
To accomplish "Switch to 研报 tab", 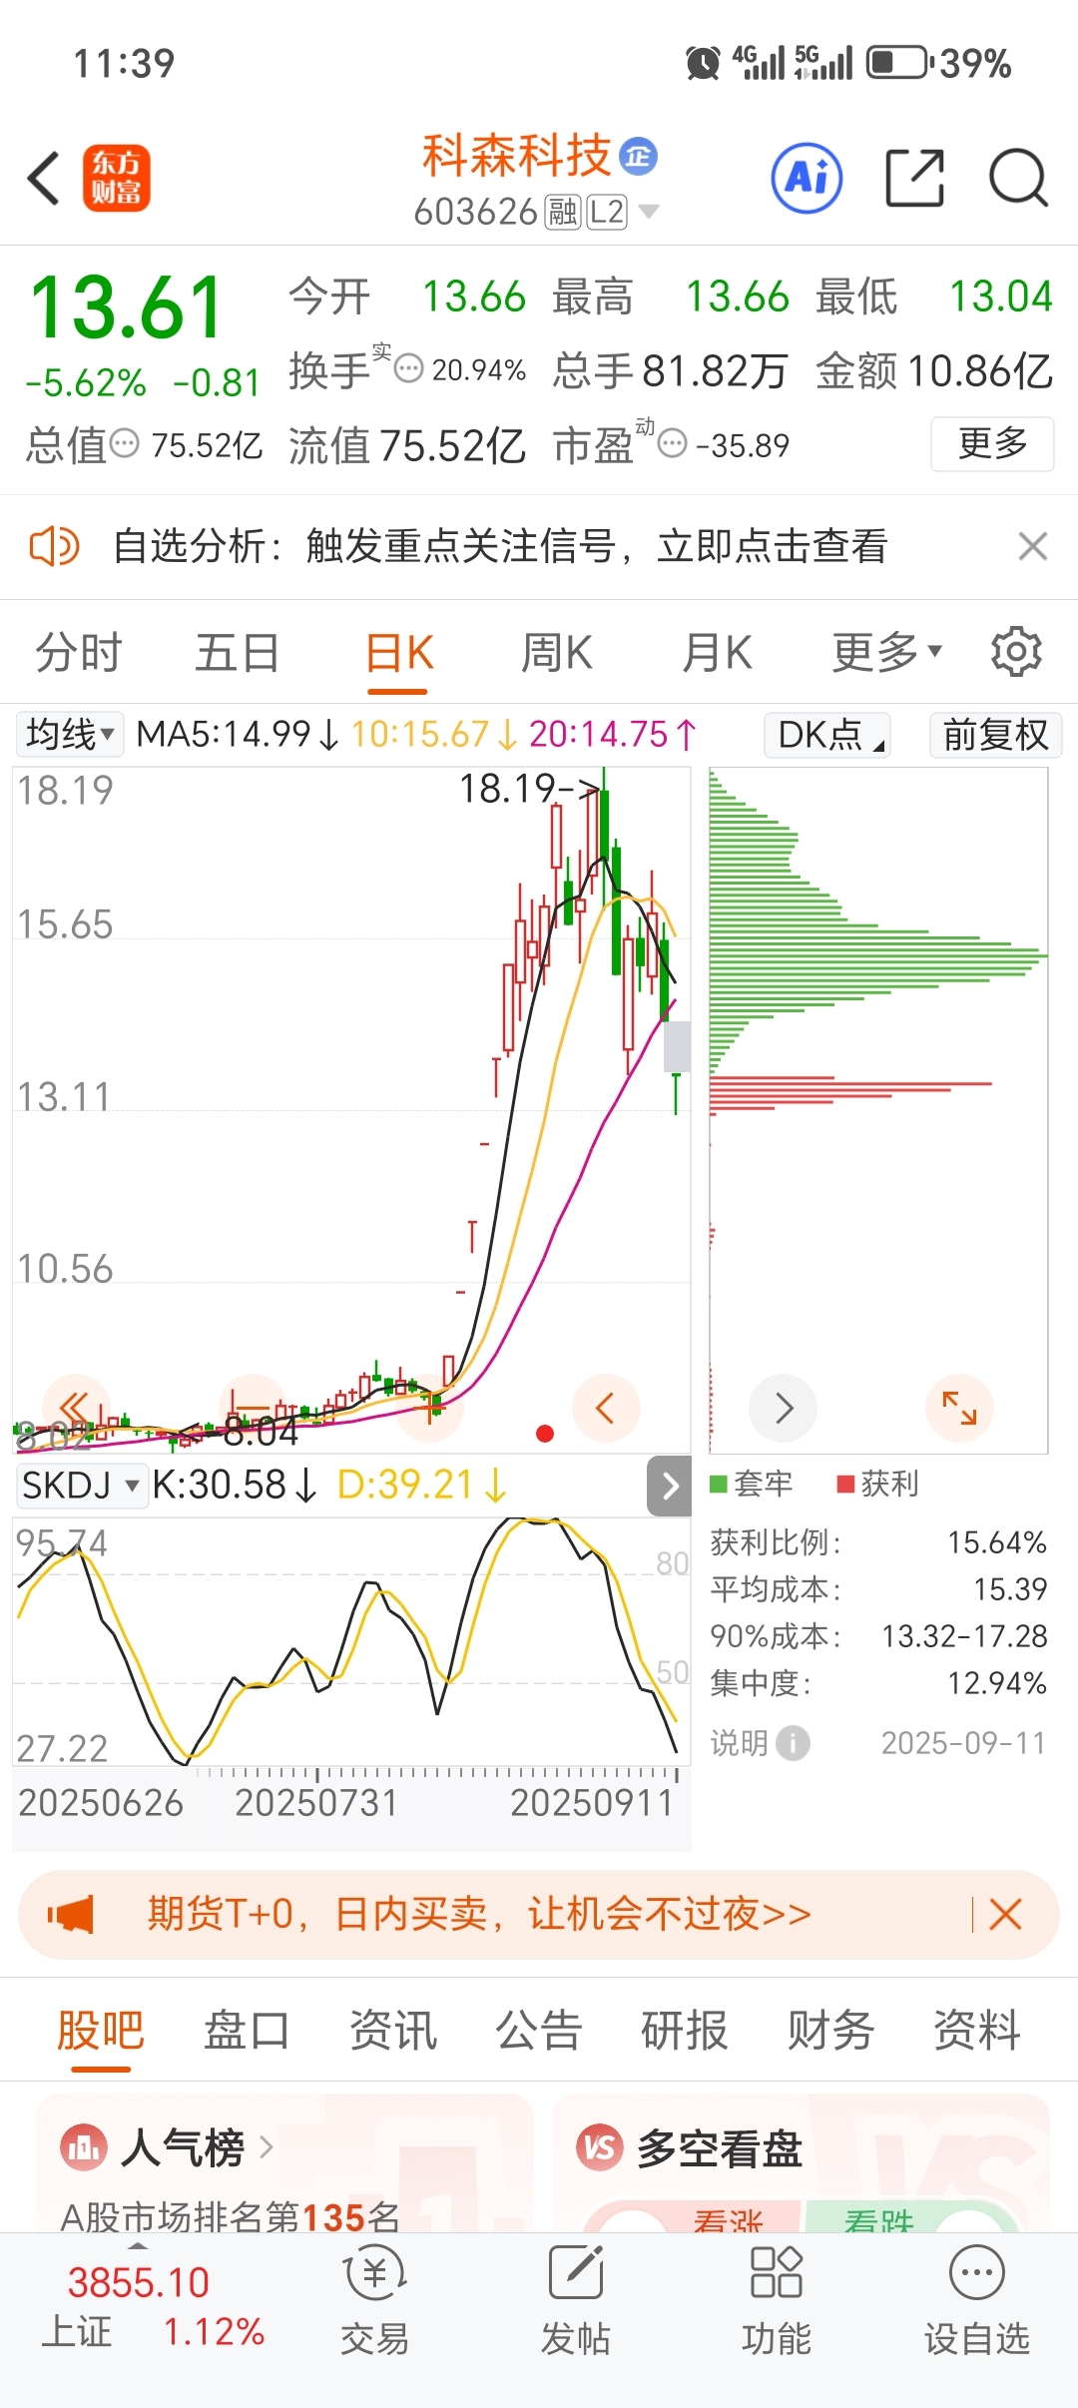I will (x=685, y=2030).
